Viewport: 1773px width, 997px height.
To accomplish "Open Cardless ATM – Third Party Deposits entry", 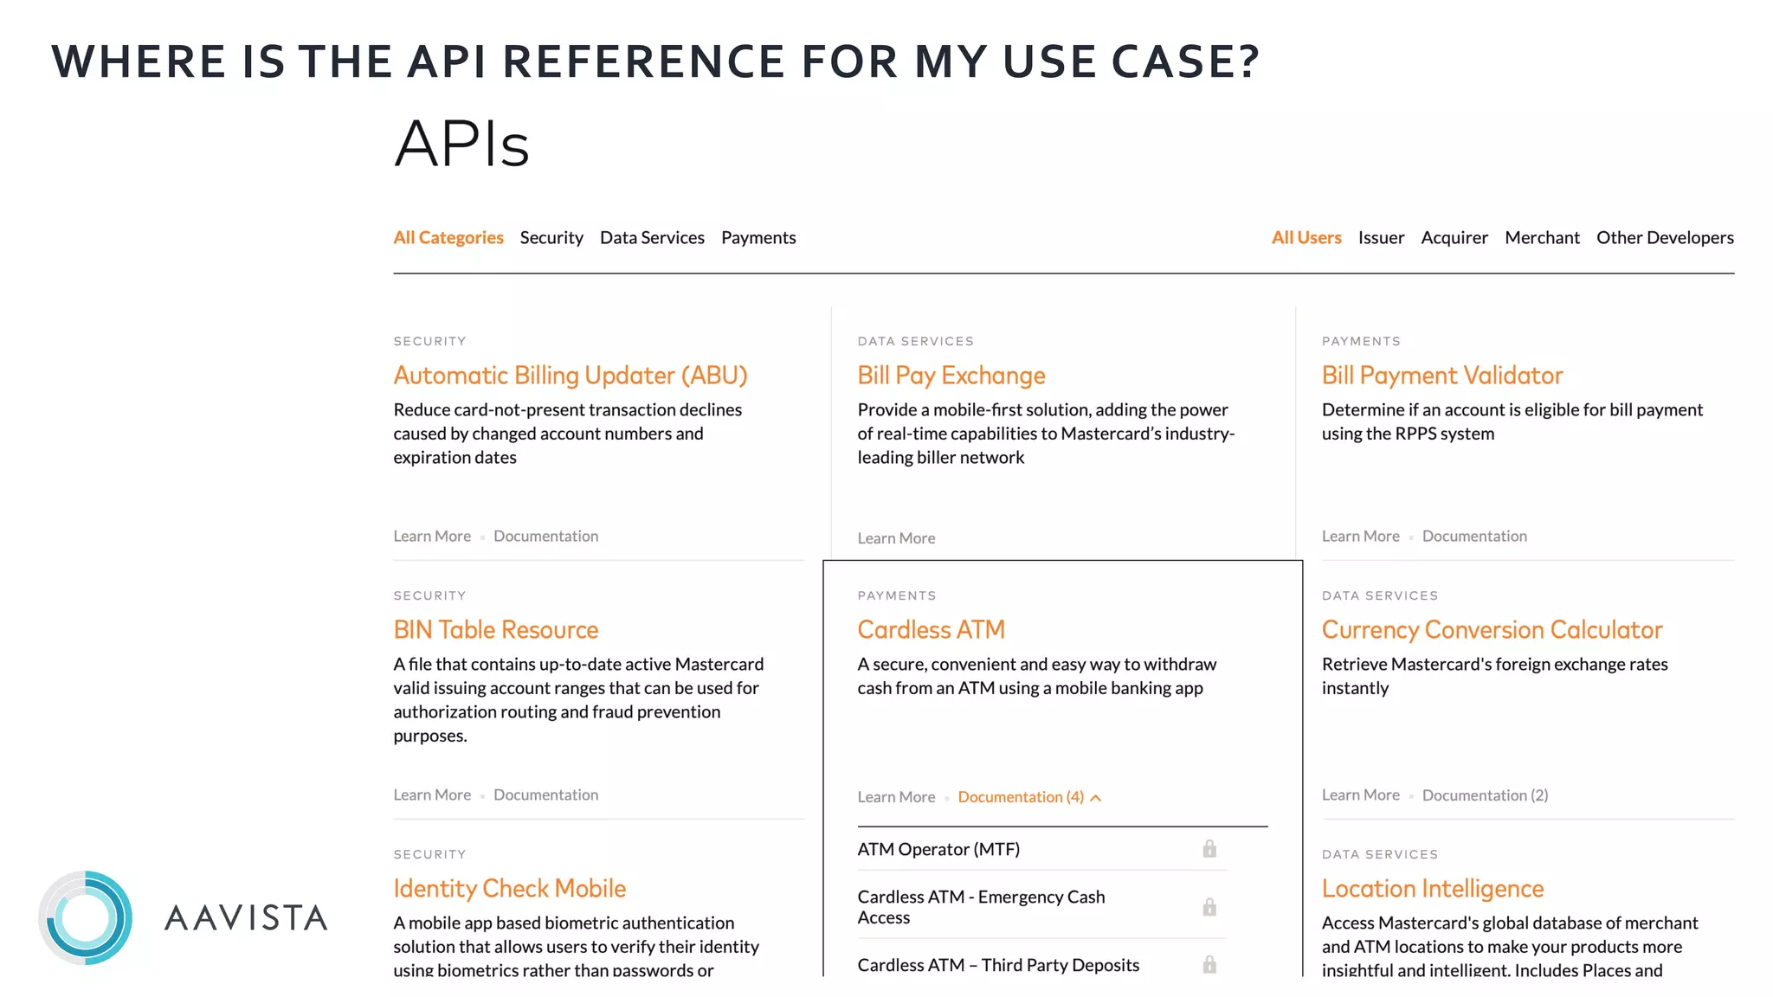I will (x=998, y=965).
